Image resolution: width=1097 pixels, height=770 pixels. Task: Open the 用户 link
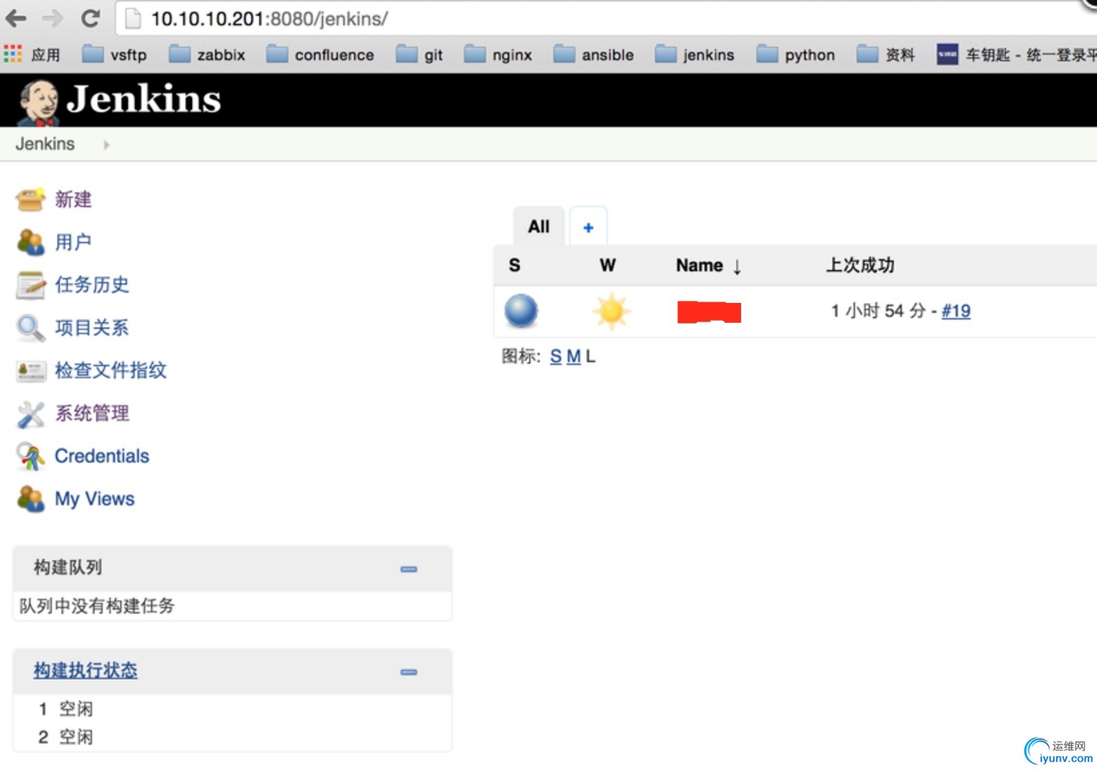click(74, 242)
